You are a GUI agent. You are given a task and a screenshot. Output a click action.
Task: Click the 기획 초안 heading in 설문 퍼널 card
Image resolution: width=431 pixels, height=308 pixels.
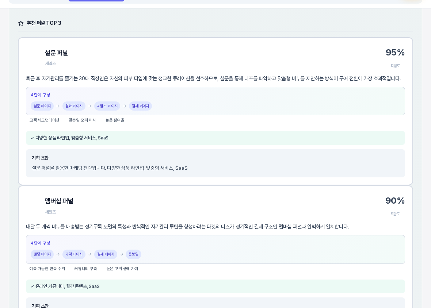pyautogui.click(x=40, y=158)
